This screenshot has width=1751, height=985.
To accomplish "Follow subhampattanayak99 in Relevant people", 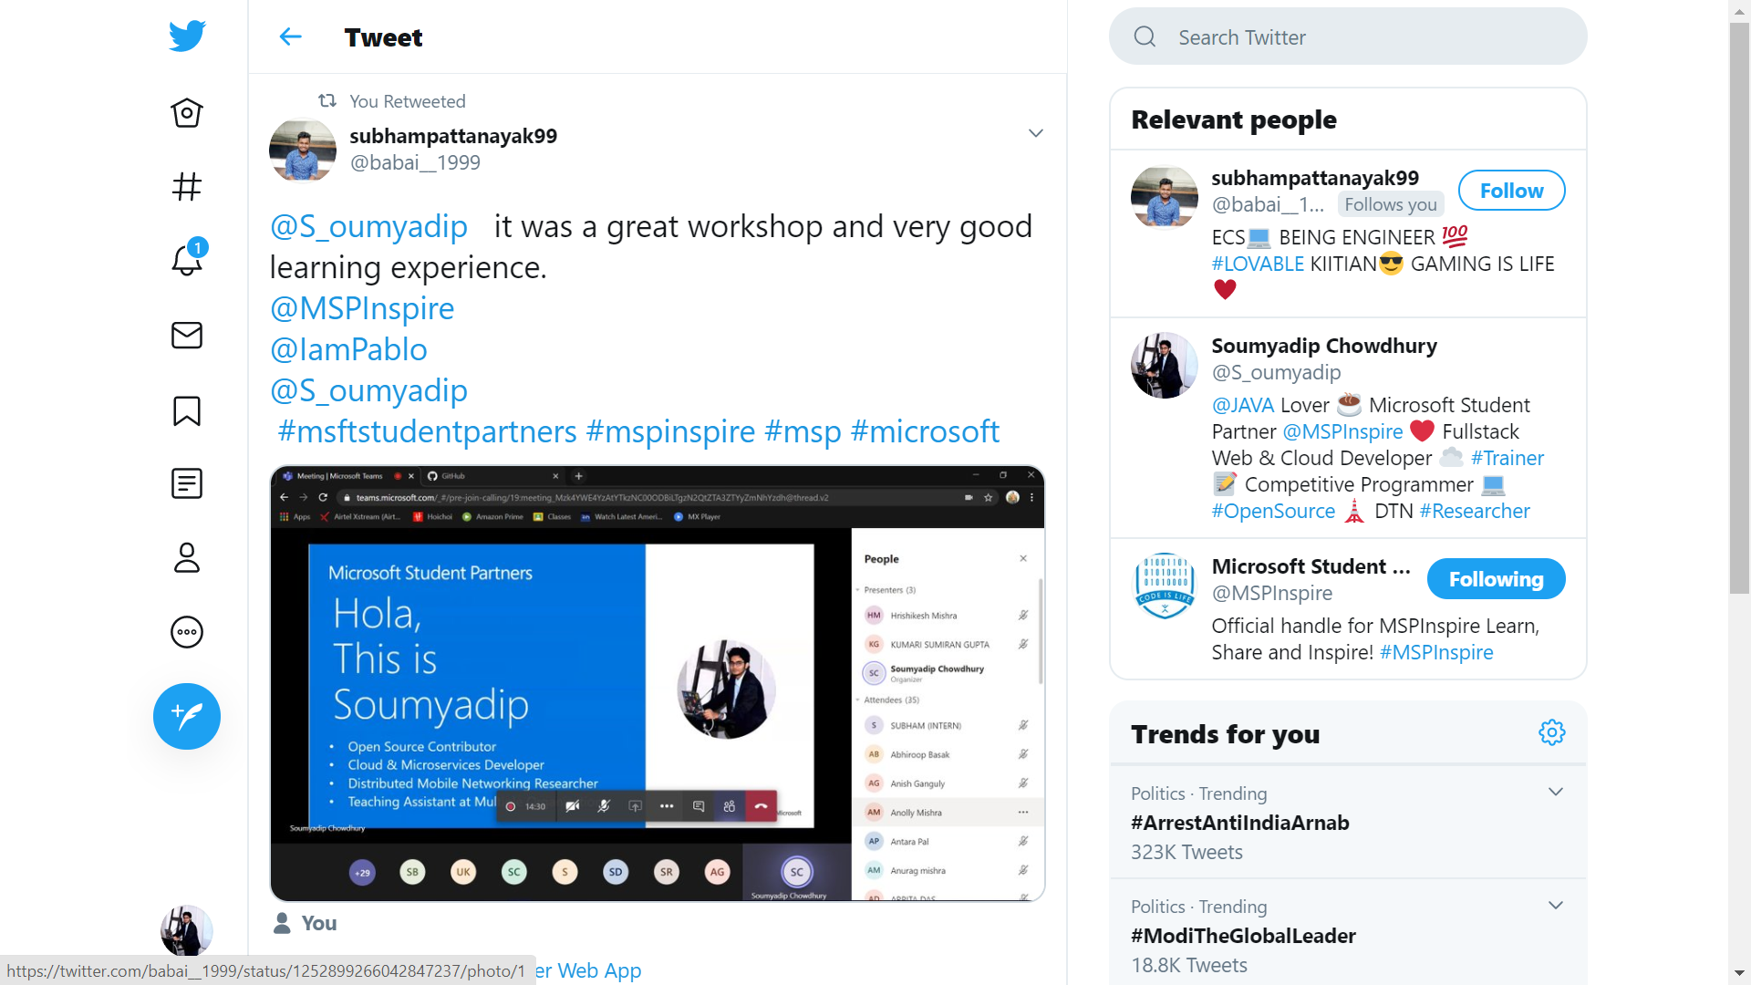I will tap(1511, 191).
